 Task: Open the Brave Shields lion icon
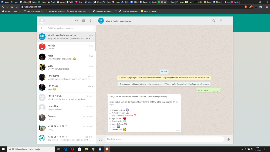click(x=245, y=7)
